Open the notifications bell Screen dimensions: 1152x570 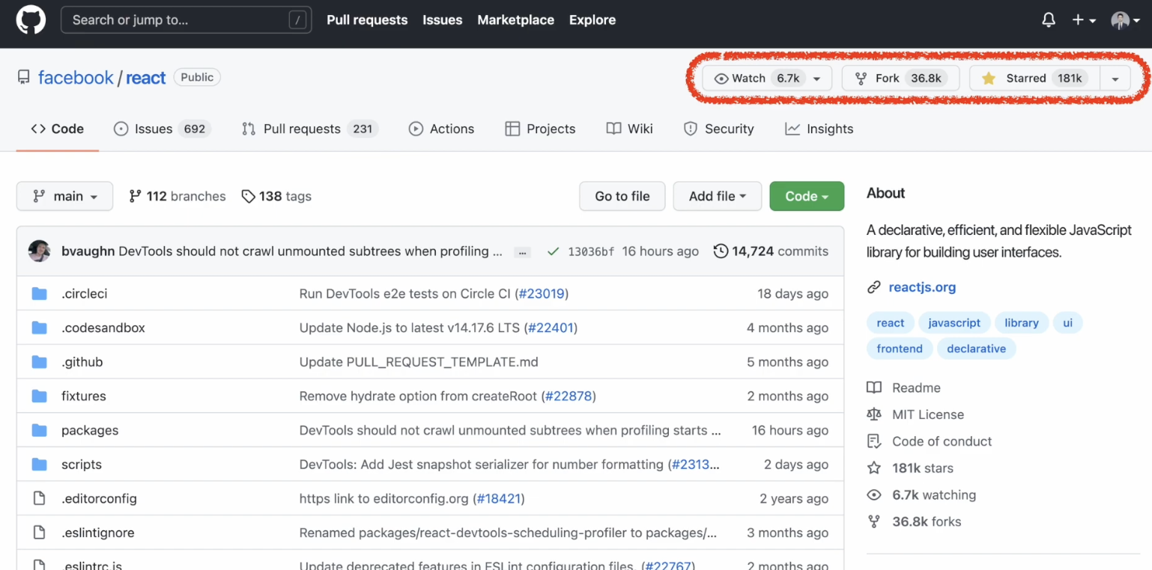[x=1049, y=20]
